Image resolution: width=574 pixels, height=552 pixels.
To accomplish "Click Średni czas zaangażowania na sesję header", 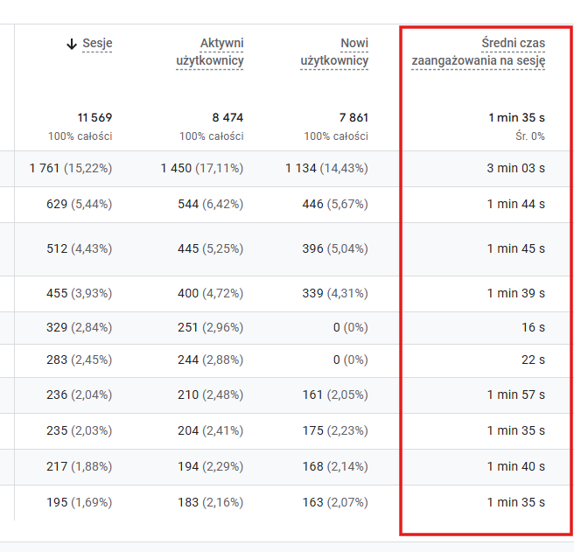I will [x=479, y=52].
